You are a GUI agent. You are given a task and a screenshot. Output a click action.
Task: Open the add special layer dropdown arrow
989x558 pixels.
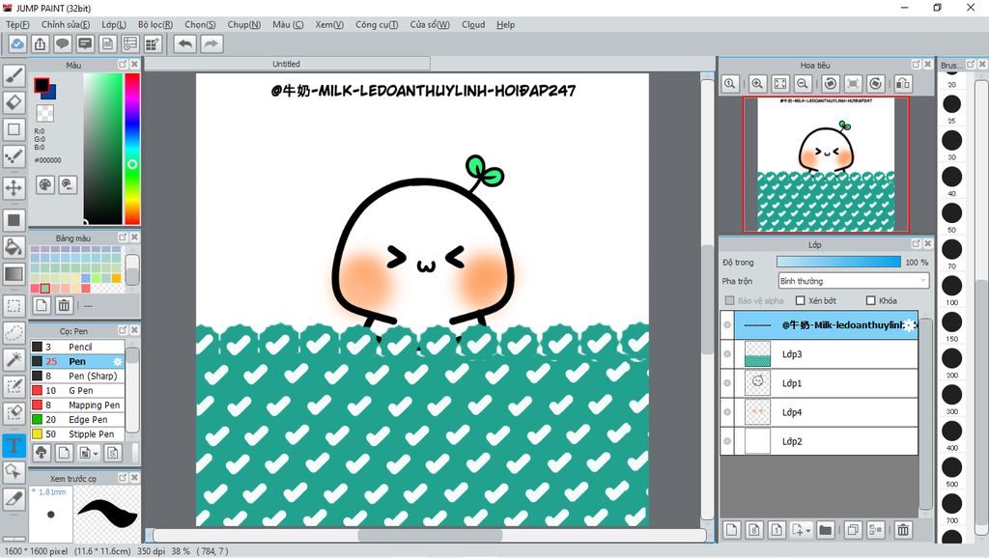point(808,531)
